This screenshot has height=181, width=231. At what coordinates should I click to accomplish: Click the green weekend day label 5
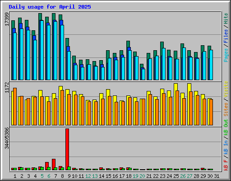tap(42, 176)
